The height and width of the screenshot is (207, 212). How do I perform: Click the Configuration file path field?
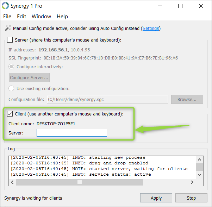click(107, 99)
